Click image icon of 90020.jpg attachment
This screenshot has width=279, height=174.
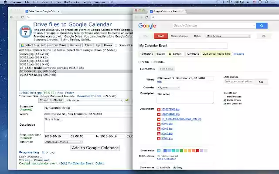[x=159, y=138]
